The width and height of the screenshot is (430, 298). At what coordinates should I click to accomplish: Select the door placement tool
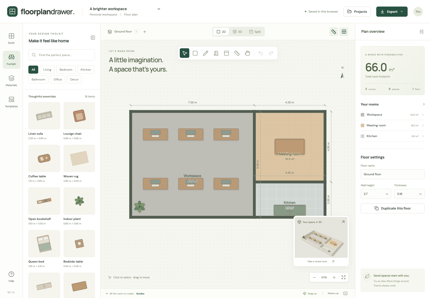[x=216, y=53]
